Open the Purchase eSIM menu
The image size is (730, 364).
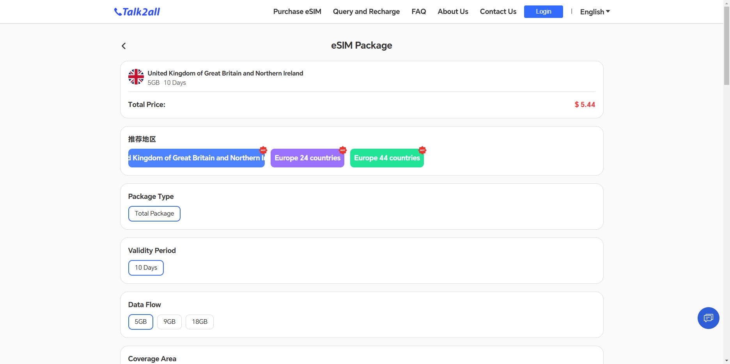coord(297,12)
